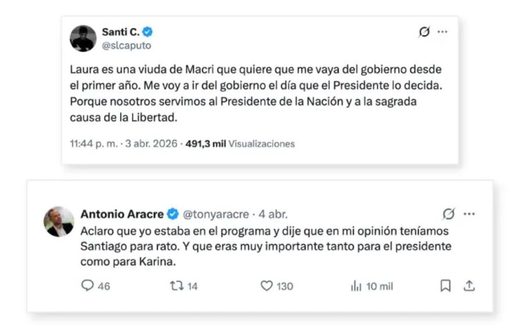The image size is (523, 334).
Task: Open the more options menu on Antonio Aracre's tweet
Action: click(468, 215)
